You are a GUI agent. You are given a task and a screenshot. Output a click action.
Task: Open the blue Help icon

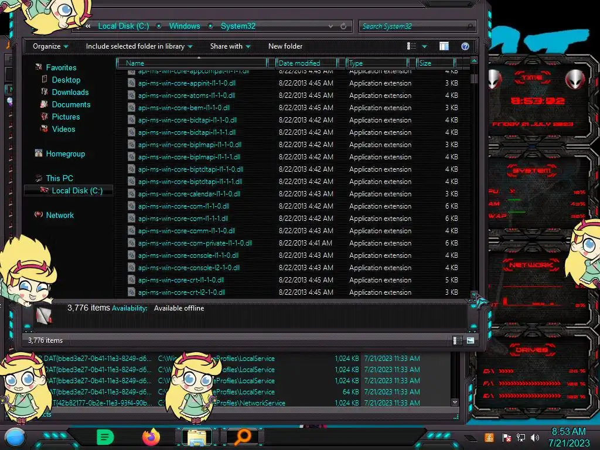465,46
